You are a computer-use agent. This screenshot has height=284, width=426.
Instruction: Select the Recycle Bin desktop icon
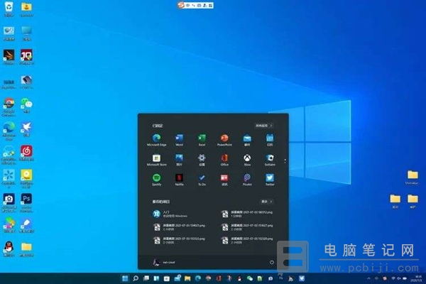(9, 9)
